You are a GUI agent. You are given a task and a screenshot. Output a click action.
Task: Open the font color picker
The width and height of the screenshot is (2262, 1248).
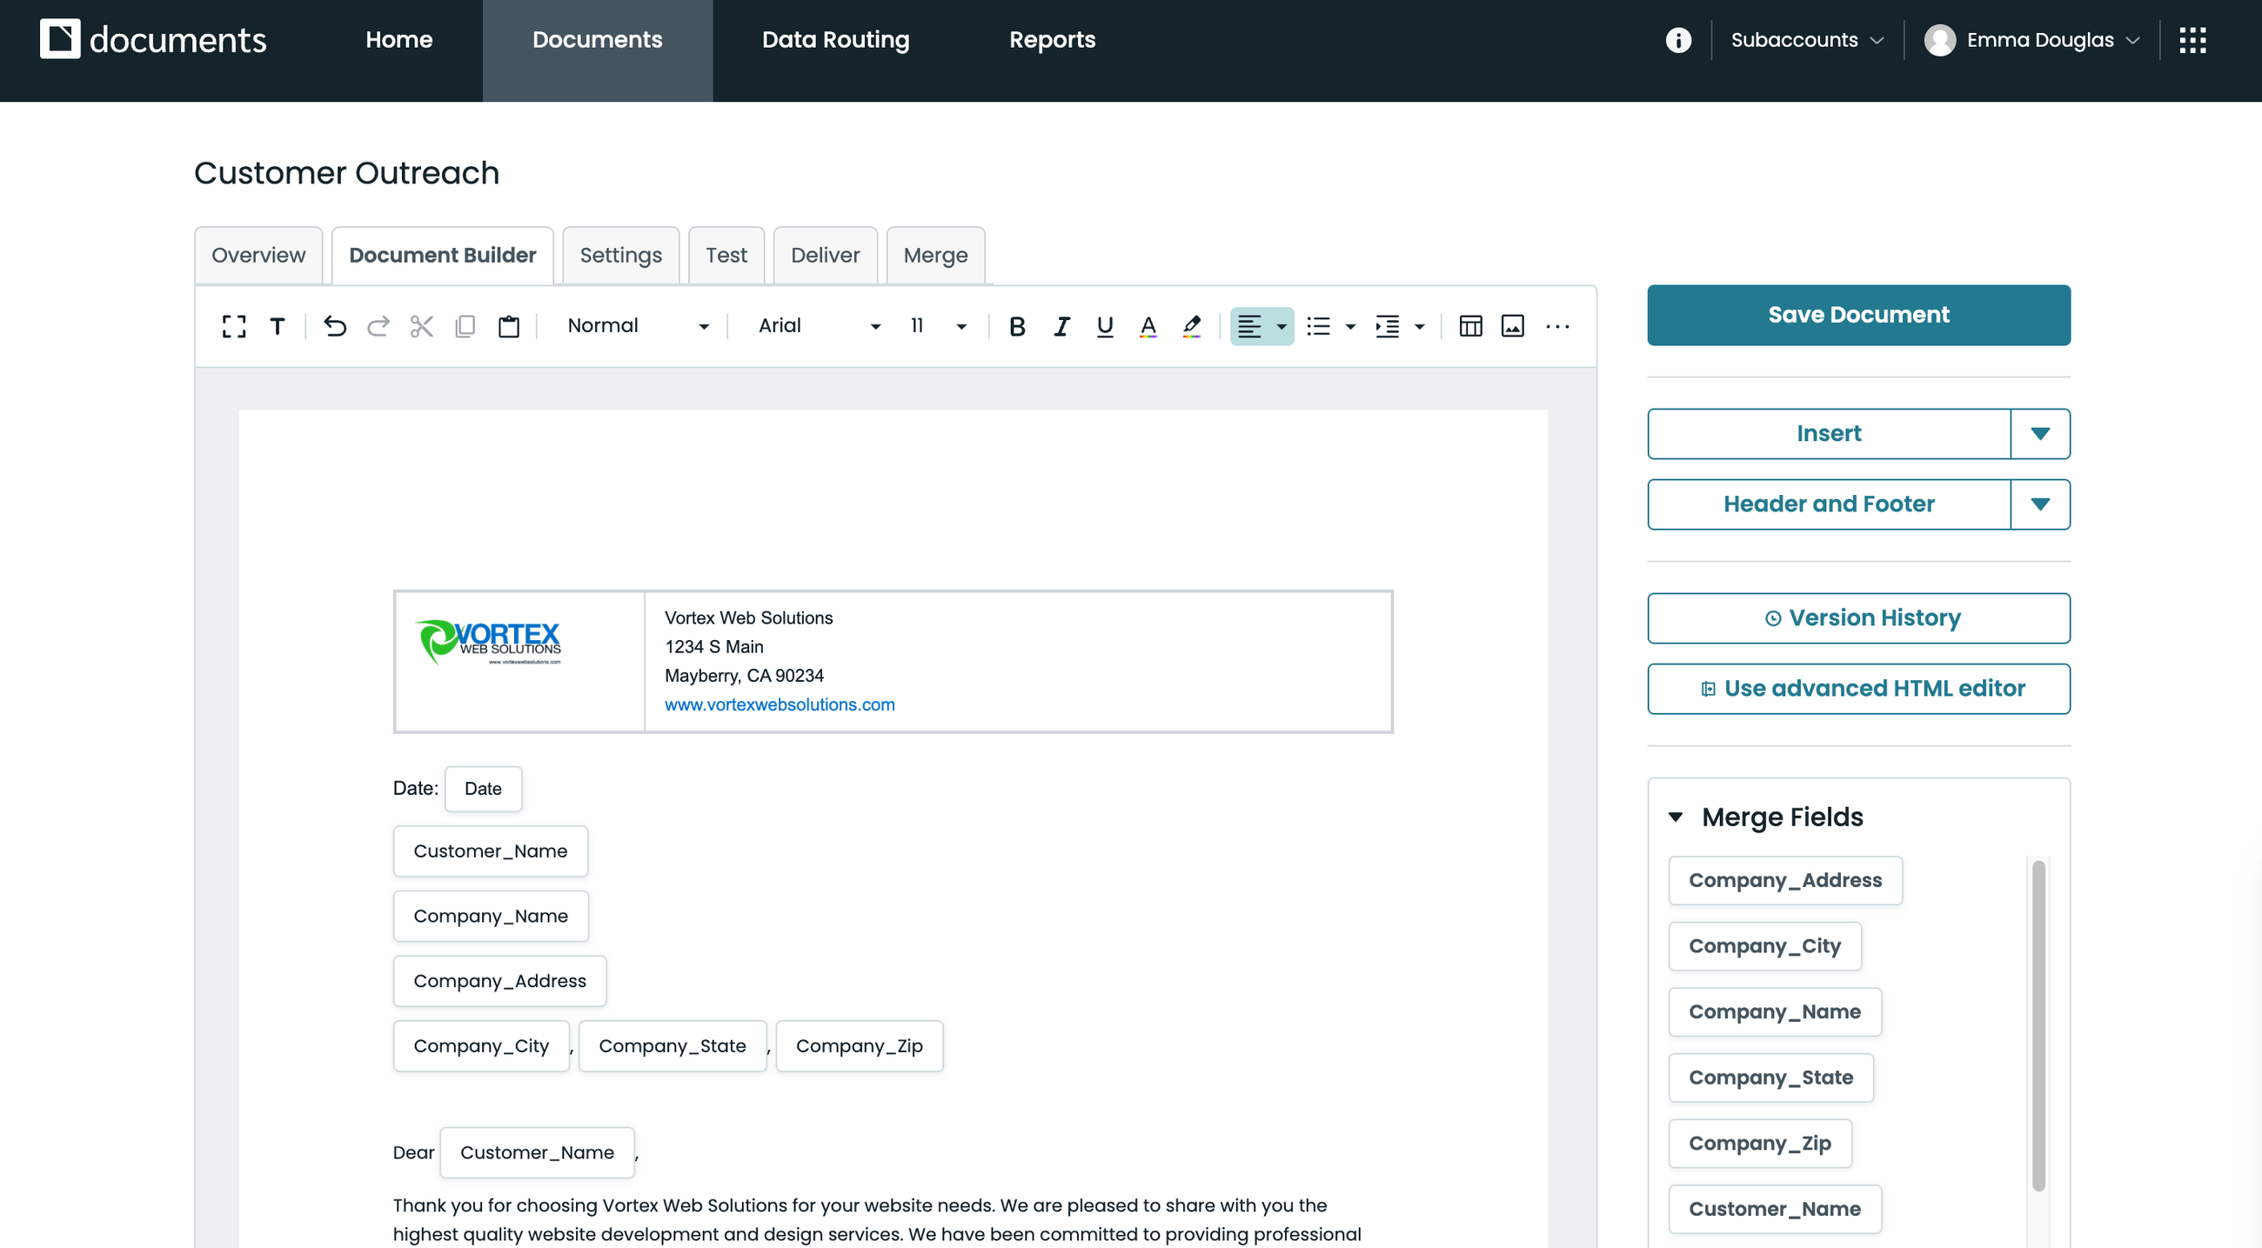pyautogui.click(x=1148, y=325)
